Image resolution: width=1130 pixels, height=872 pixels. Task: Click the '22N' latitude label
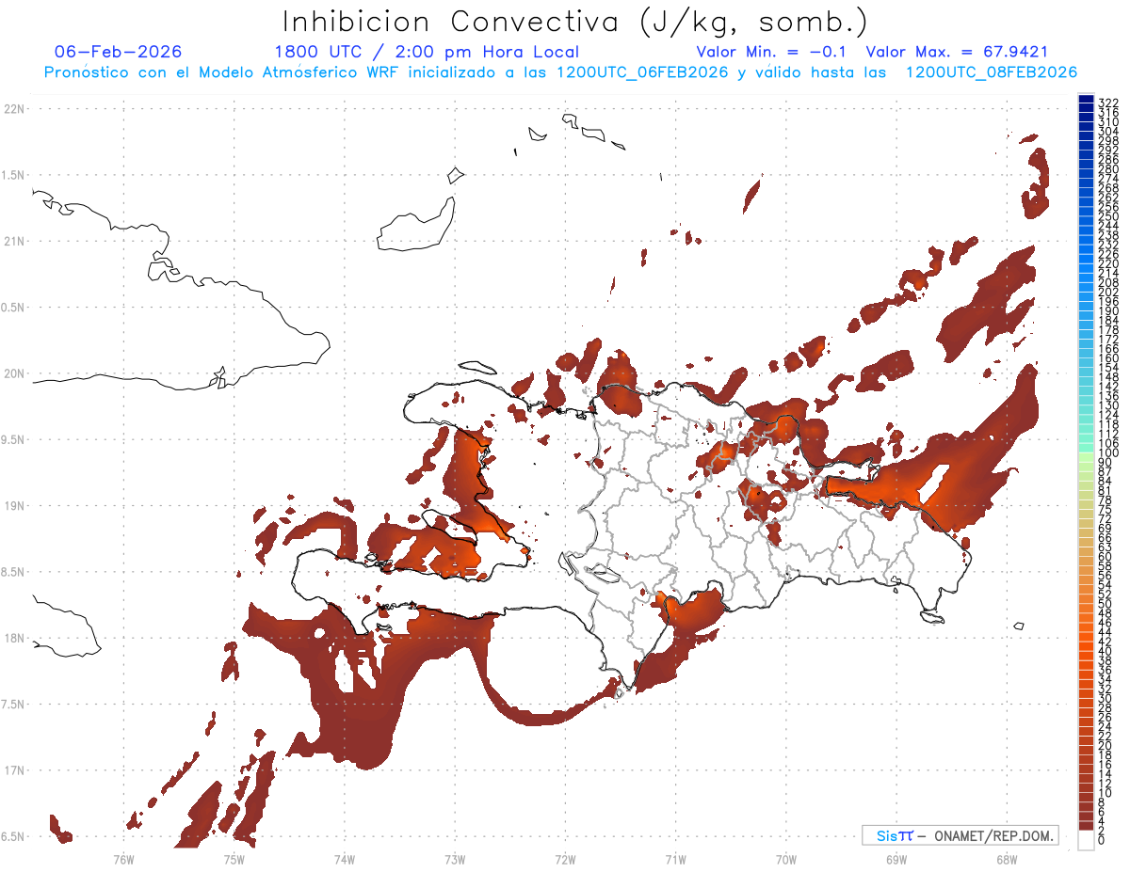pyautogui.click(x=15, y=109)
